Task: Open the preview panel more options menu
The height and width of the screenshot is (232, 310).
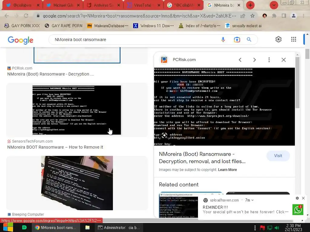Action: 269,60
